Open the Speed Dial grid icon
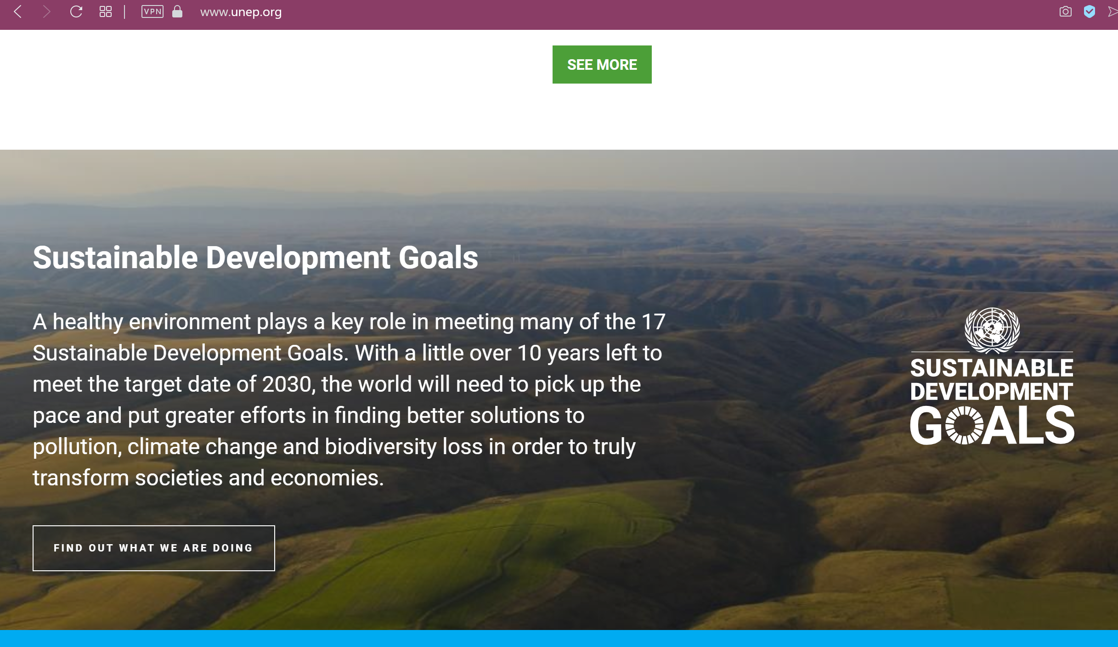This screenshot has height=647, width=1118. tap(106, 11)
